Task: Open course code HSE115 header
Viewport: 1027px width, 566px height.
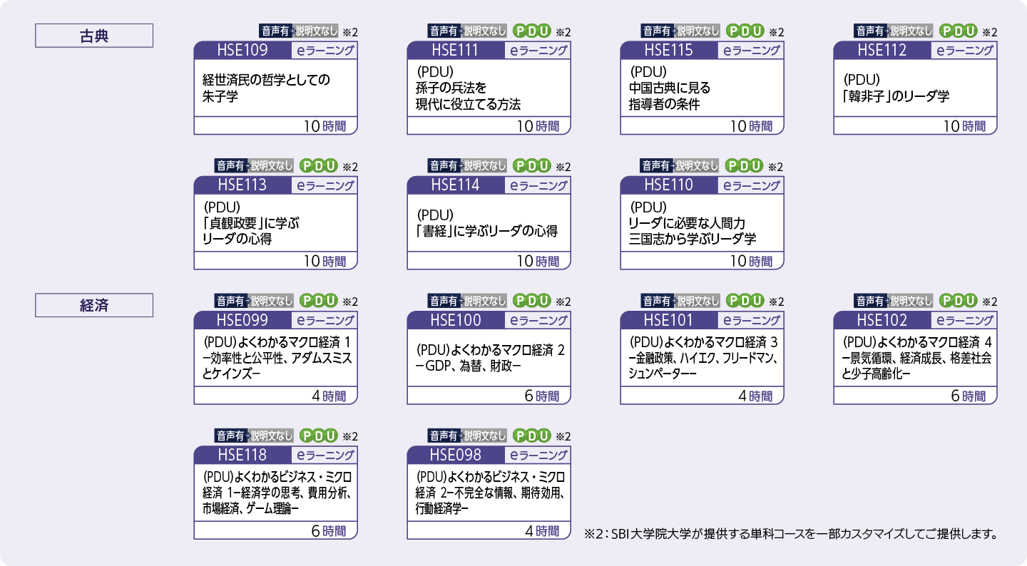Action: 668,51
